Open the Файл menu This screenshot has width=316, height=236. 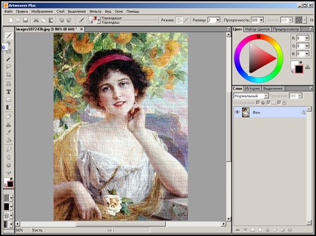coord(8,11)
